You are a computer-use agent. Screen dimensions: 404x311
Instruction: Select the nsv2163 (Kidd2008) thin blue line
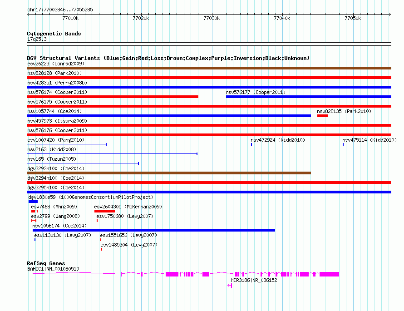click(x=112, y=154)
